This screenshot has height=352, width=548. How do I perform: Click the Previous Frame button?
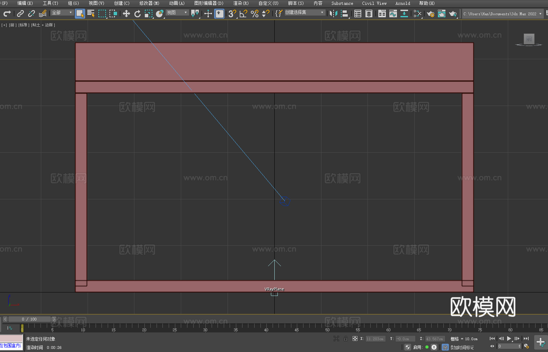click(501, 339)
